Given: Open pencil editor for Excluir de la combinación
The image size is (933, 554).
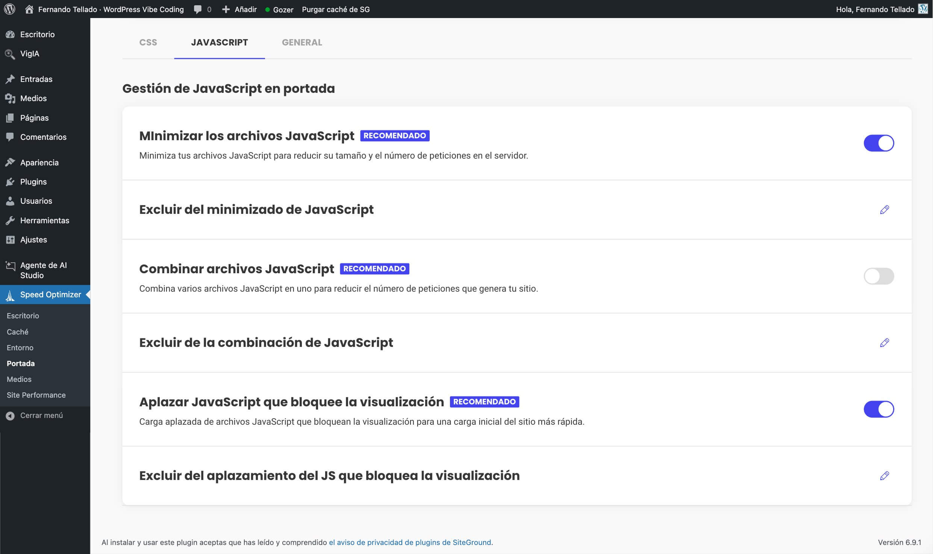Looking at the screenshot, I should (885, 342).
